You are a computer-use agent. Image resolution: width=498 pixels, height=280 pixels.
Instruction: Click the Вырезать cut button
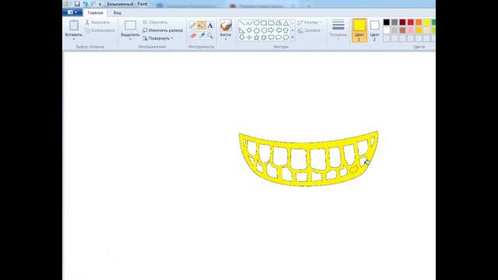pyautogui.click(x=97, y=23)
